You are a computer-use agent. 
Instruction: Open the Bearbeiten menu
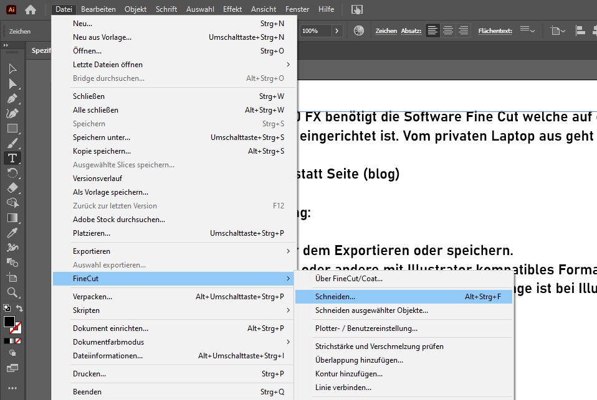(98, 9)
